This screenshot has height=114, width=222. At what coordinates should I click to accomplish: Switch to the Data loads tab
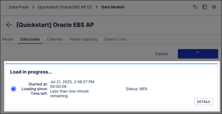tap(30, 39)
